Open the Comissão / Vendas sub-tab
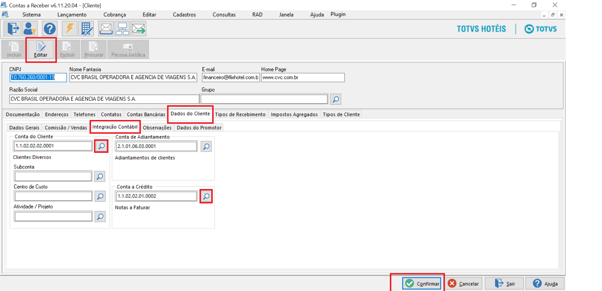This screenshot has height=291, width=602. point(66,128)
